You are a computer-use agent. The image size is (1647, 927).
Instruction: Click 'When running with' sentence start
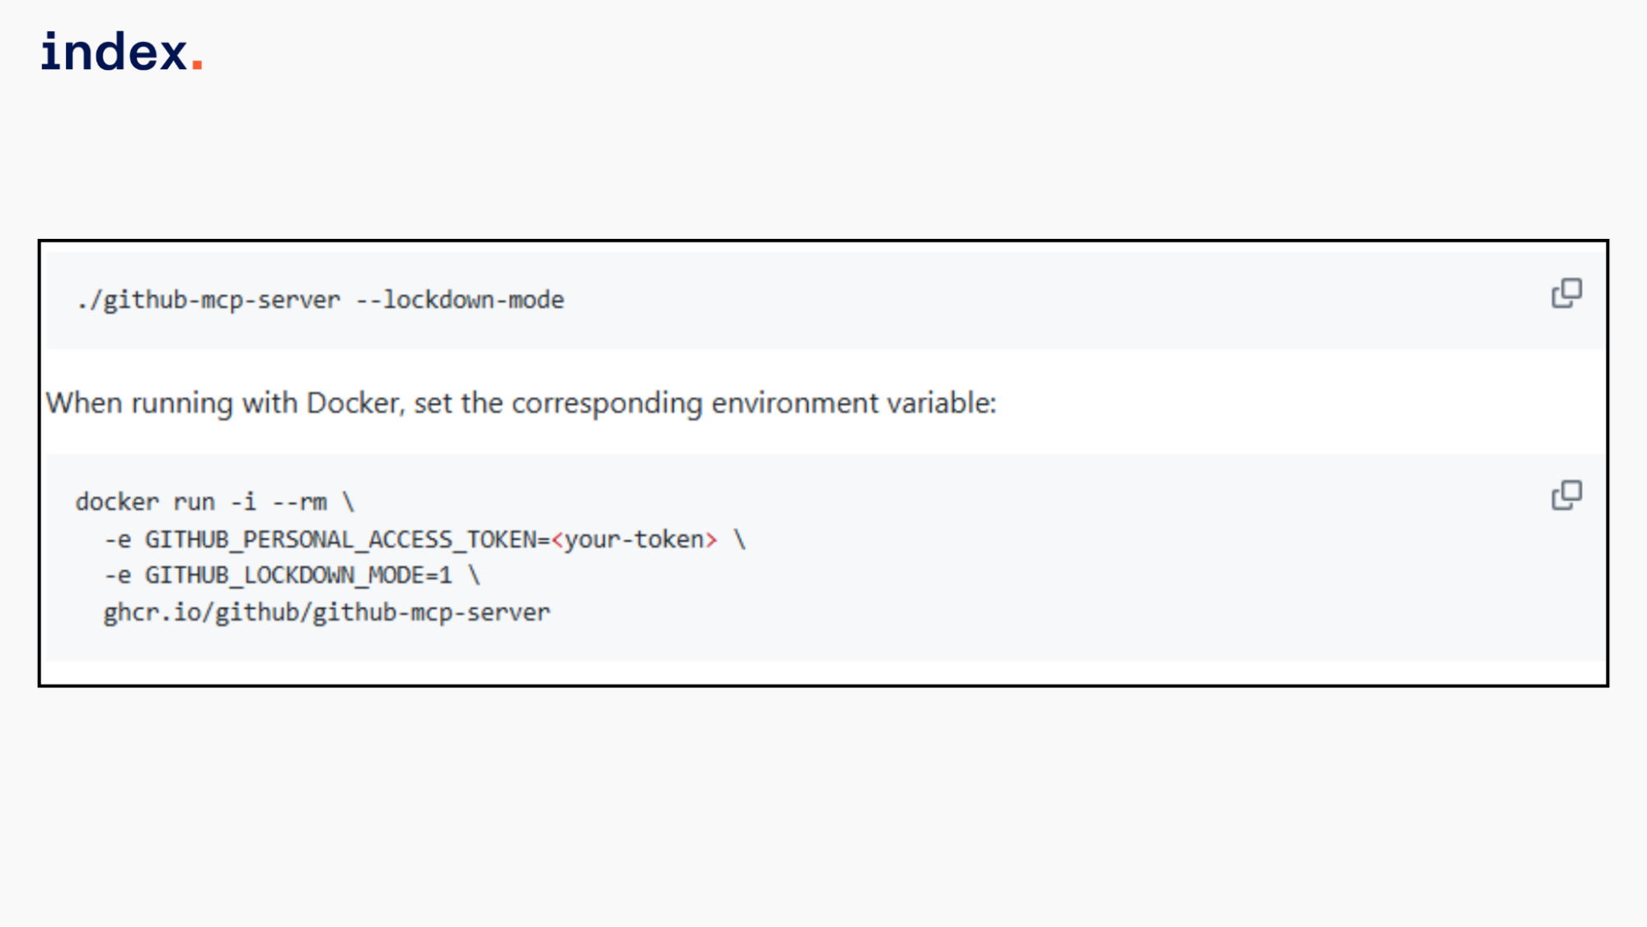(140, 403)
